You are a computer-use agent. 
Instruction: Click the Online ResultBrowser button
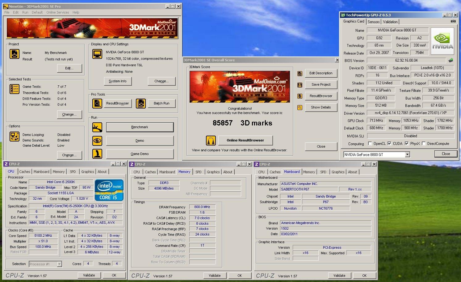245,141
